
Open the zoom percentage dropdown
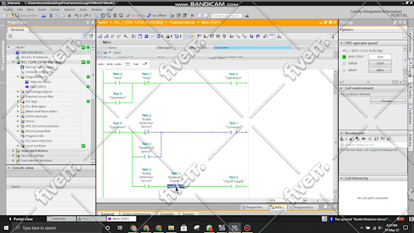304,200
